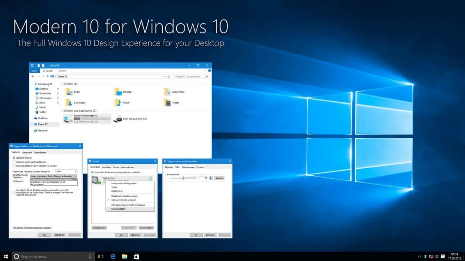465x261 pixels.
Task: Open the Dokumente folder in Ordner section
Action: click(174, 92)
